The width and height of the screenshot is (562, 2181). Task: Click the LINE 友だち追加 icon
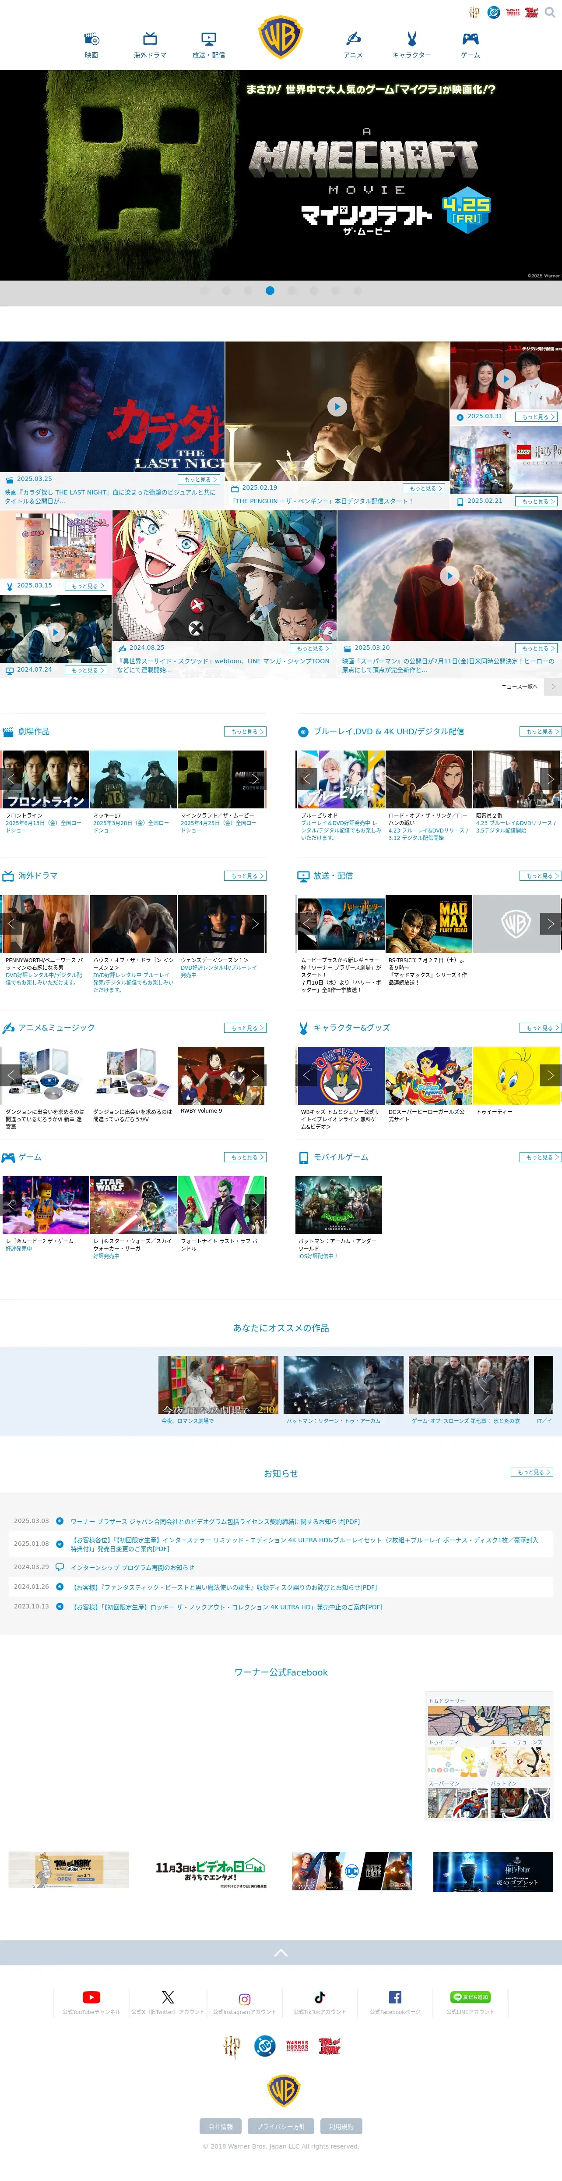(470, 1997)
